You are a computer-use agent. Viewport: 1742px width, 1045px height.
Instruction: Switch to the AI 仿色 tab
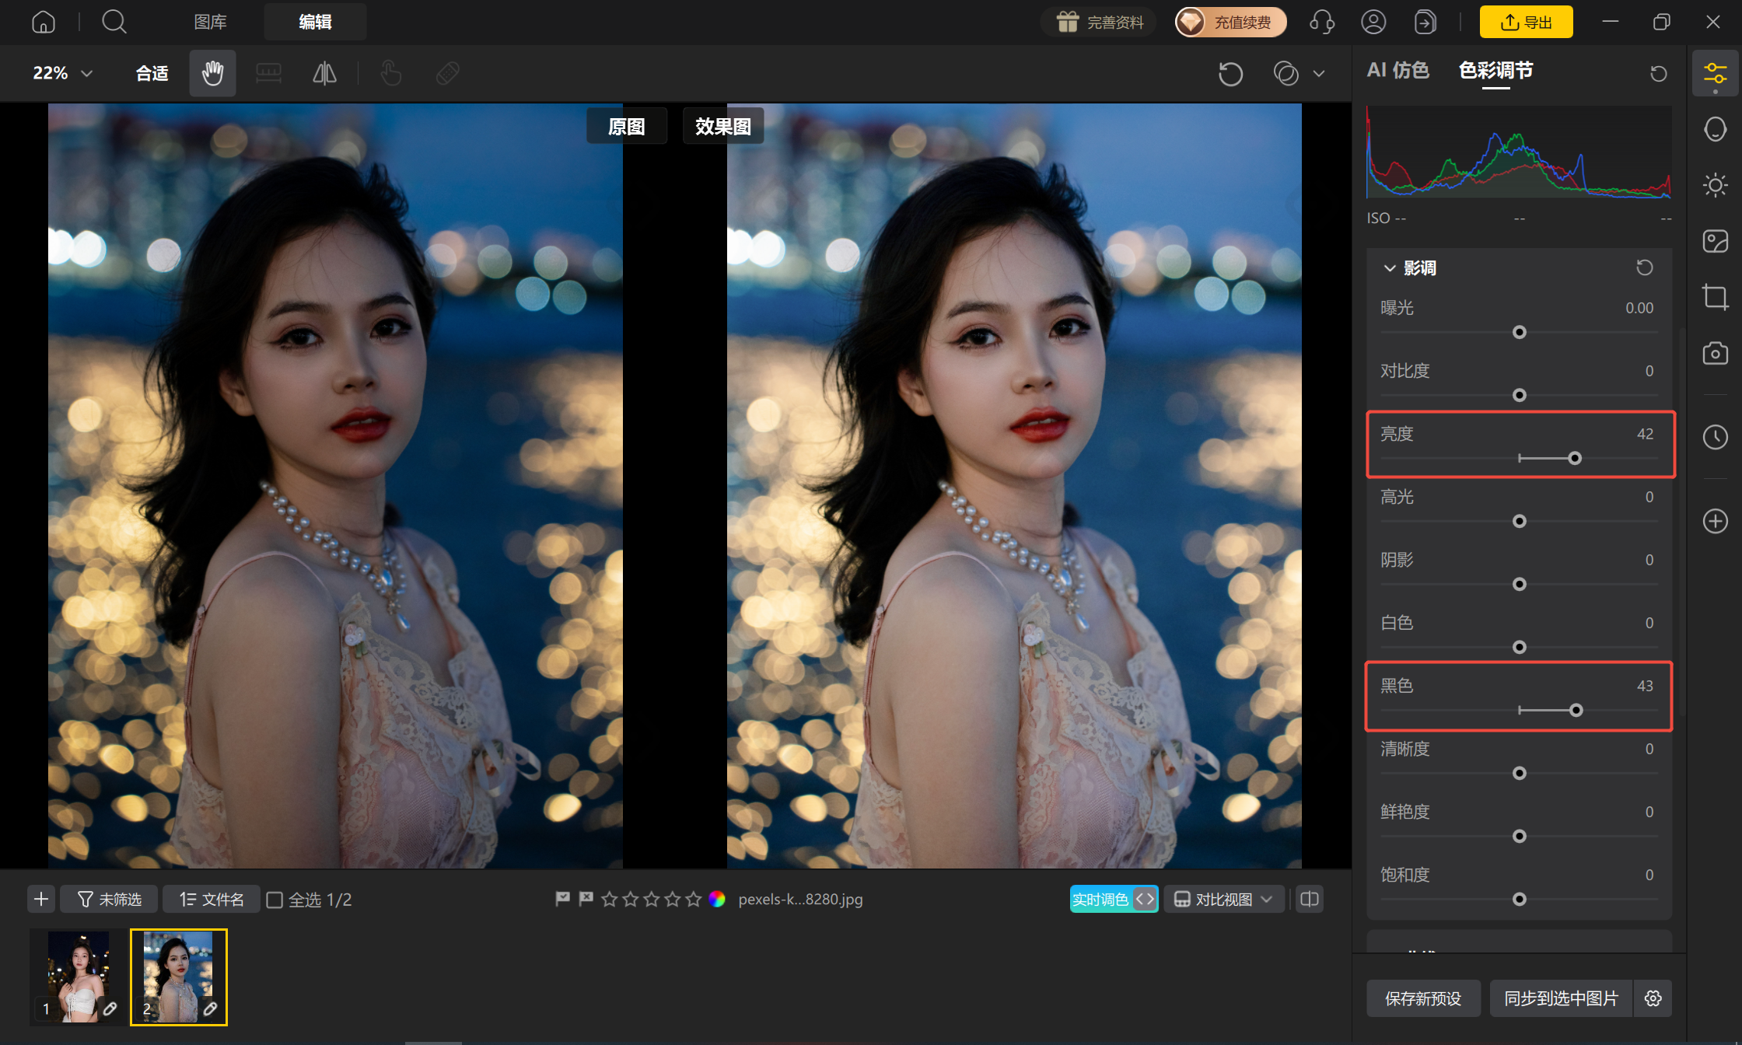click(1397, 70)
